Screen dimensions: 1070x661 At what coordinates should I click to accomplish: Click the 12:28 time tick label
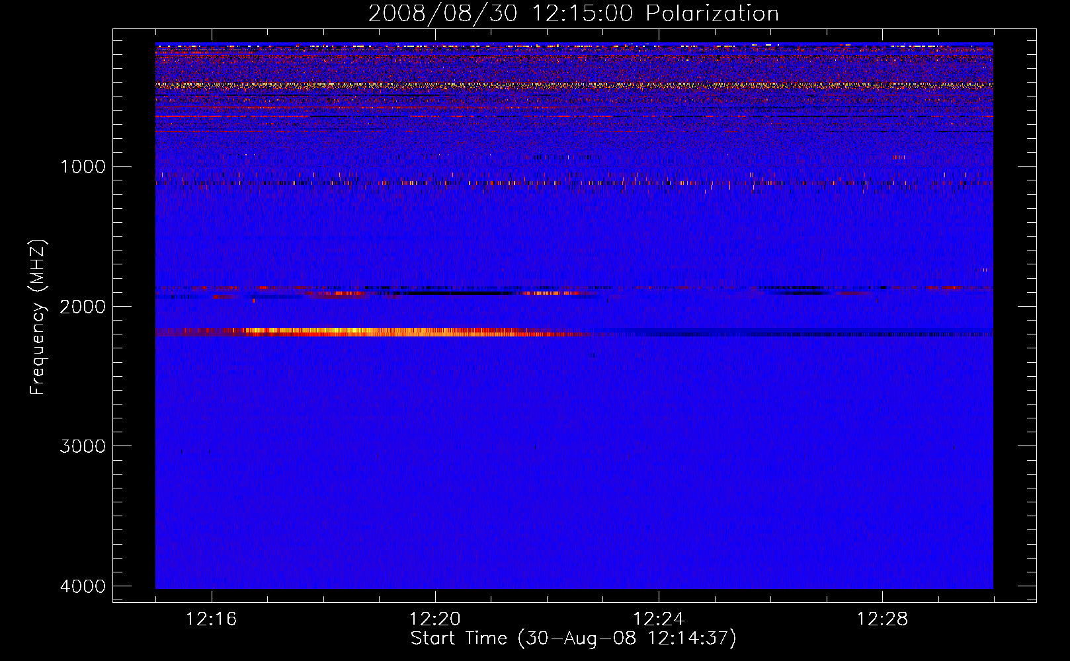(882, 619)
